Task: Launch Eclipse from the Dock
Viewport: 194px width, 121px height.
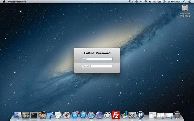Action: pos(99,115)
